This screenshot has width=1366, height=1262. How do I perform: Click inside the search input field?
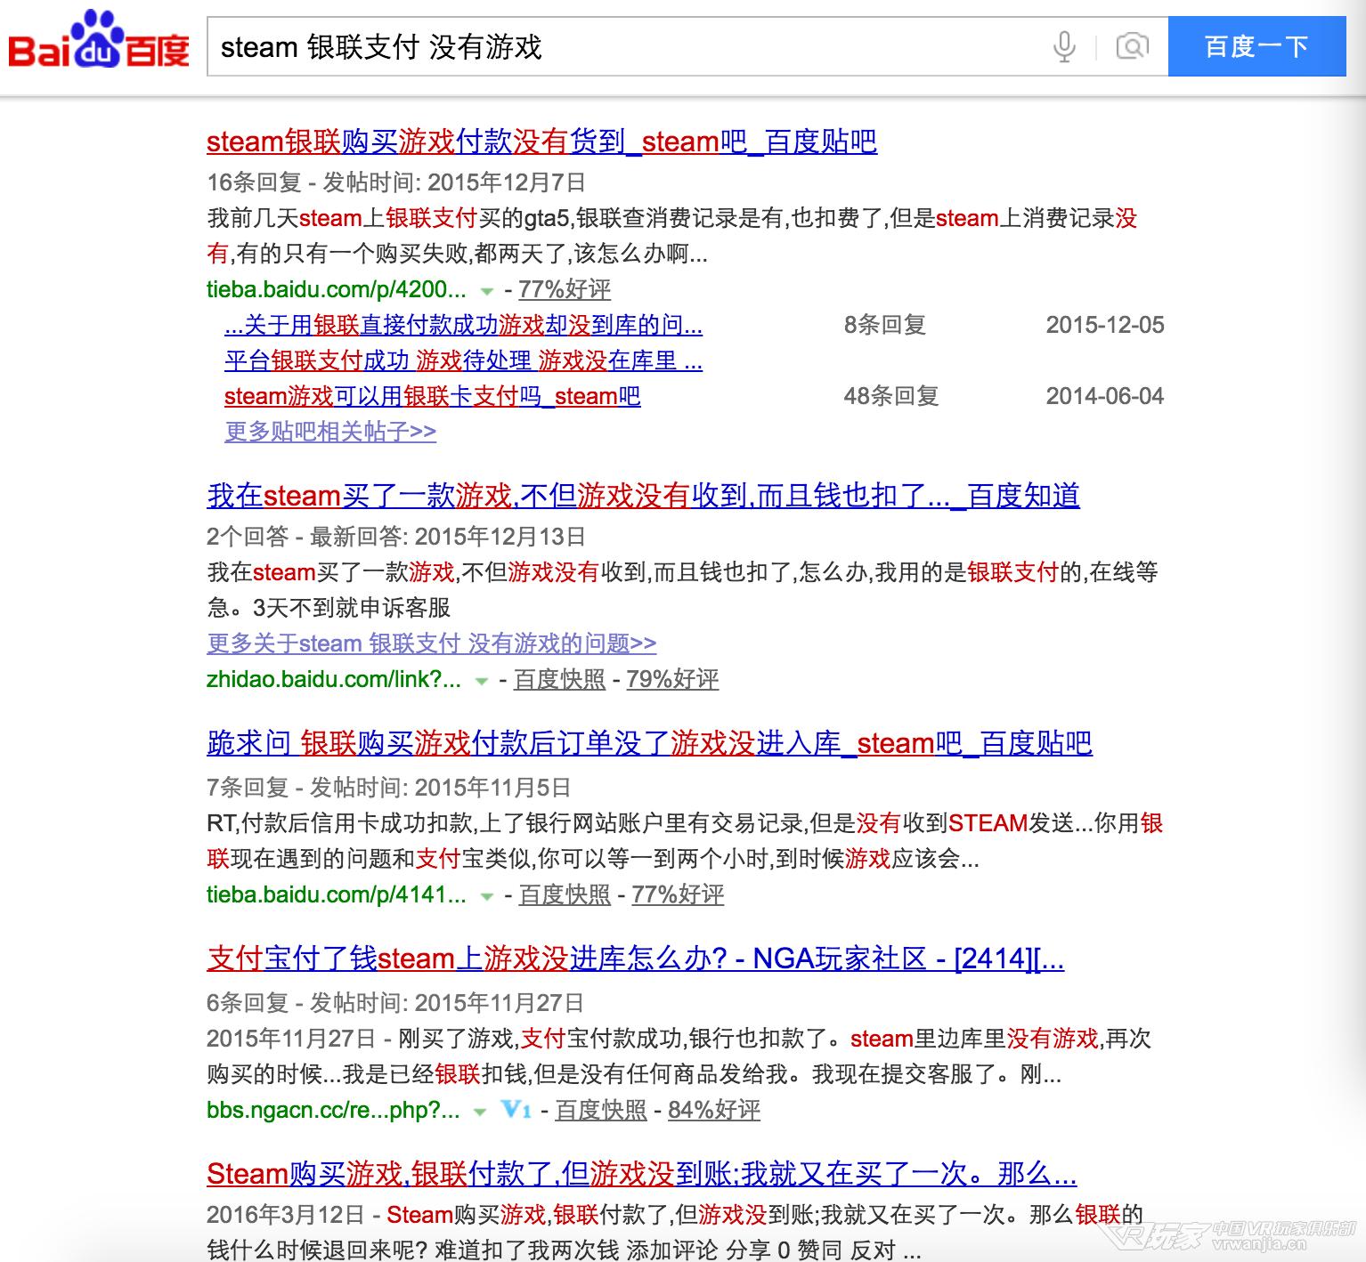[x=623, y=46]
